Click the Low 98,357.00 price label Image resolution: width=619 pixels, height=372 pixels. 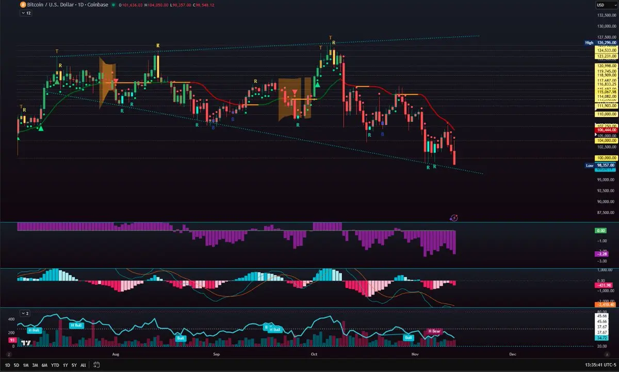coord(600,165)
